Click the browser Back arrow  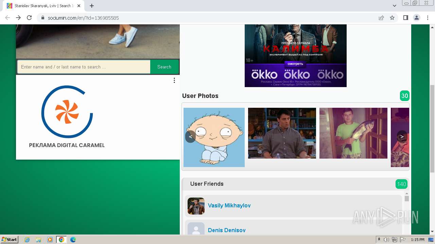pyautogui.click(x=7, y=18)
